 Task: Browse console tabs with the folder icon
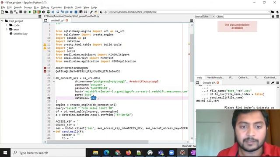tap(197, 82)
